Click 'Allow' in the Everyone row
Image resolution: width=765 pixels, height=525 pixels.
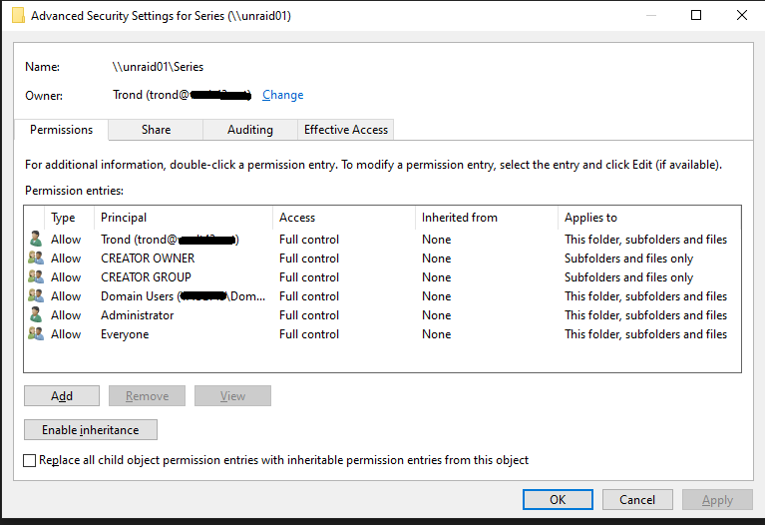[x=66, y=334]
